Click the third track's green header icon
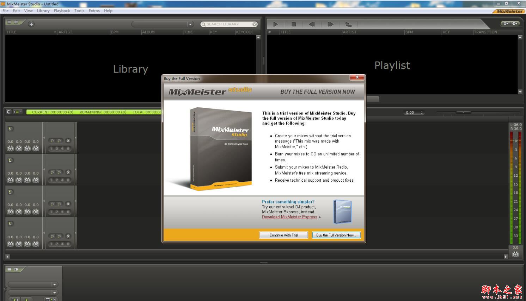The image size is (526, 301). point(11,192)
